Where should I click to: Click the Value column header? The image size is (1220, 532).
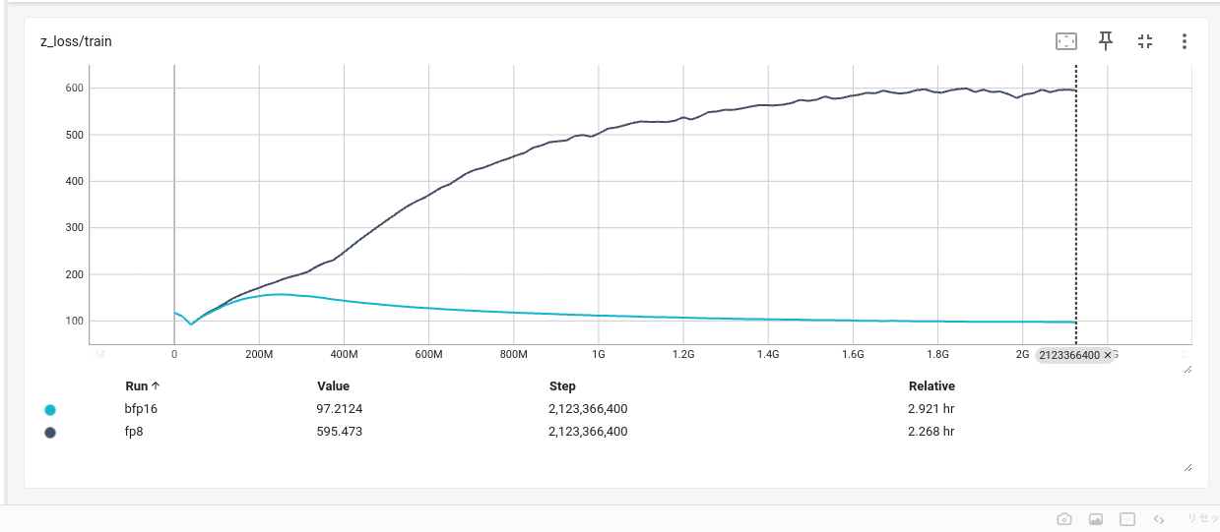[333, 386]
